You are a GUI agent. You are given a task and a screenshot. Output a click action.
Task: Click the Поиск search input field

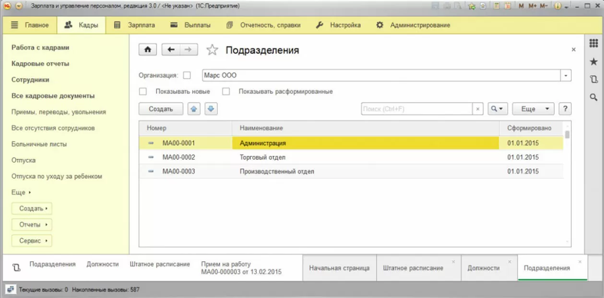[417, 109]
